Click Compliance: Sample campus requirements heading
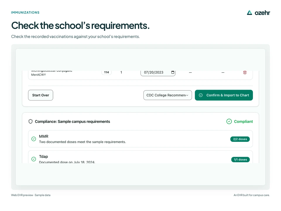The height and width of the screenshot is (211, 281). click(x=72, y=121)
